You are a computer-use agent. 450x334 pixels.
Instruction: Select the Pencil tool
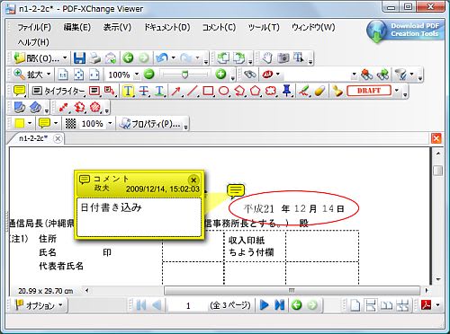[x=304, y=91]
